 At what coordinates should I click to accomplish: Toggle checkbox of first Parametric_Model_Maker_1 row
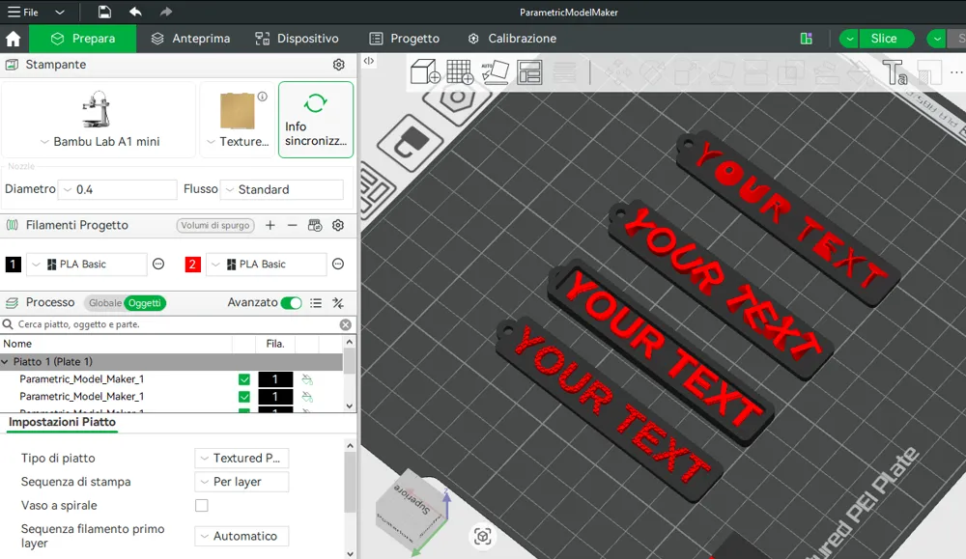pos(244,379)
